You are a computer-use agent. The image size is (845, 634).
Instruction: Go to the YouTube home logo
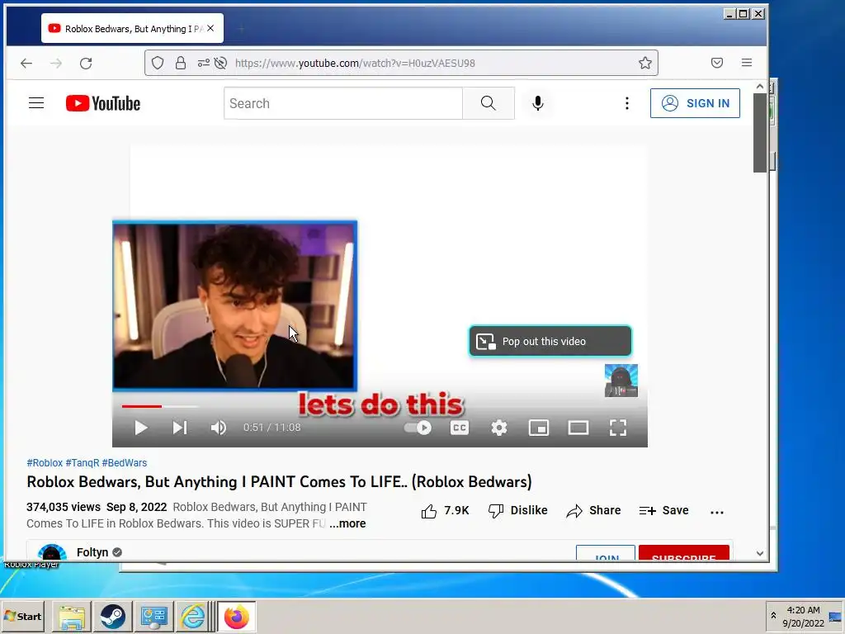point(103,103)
